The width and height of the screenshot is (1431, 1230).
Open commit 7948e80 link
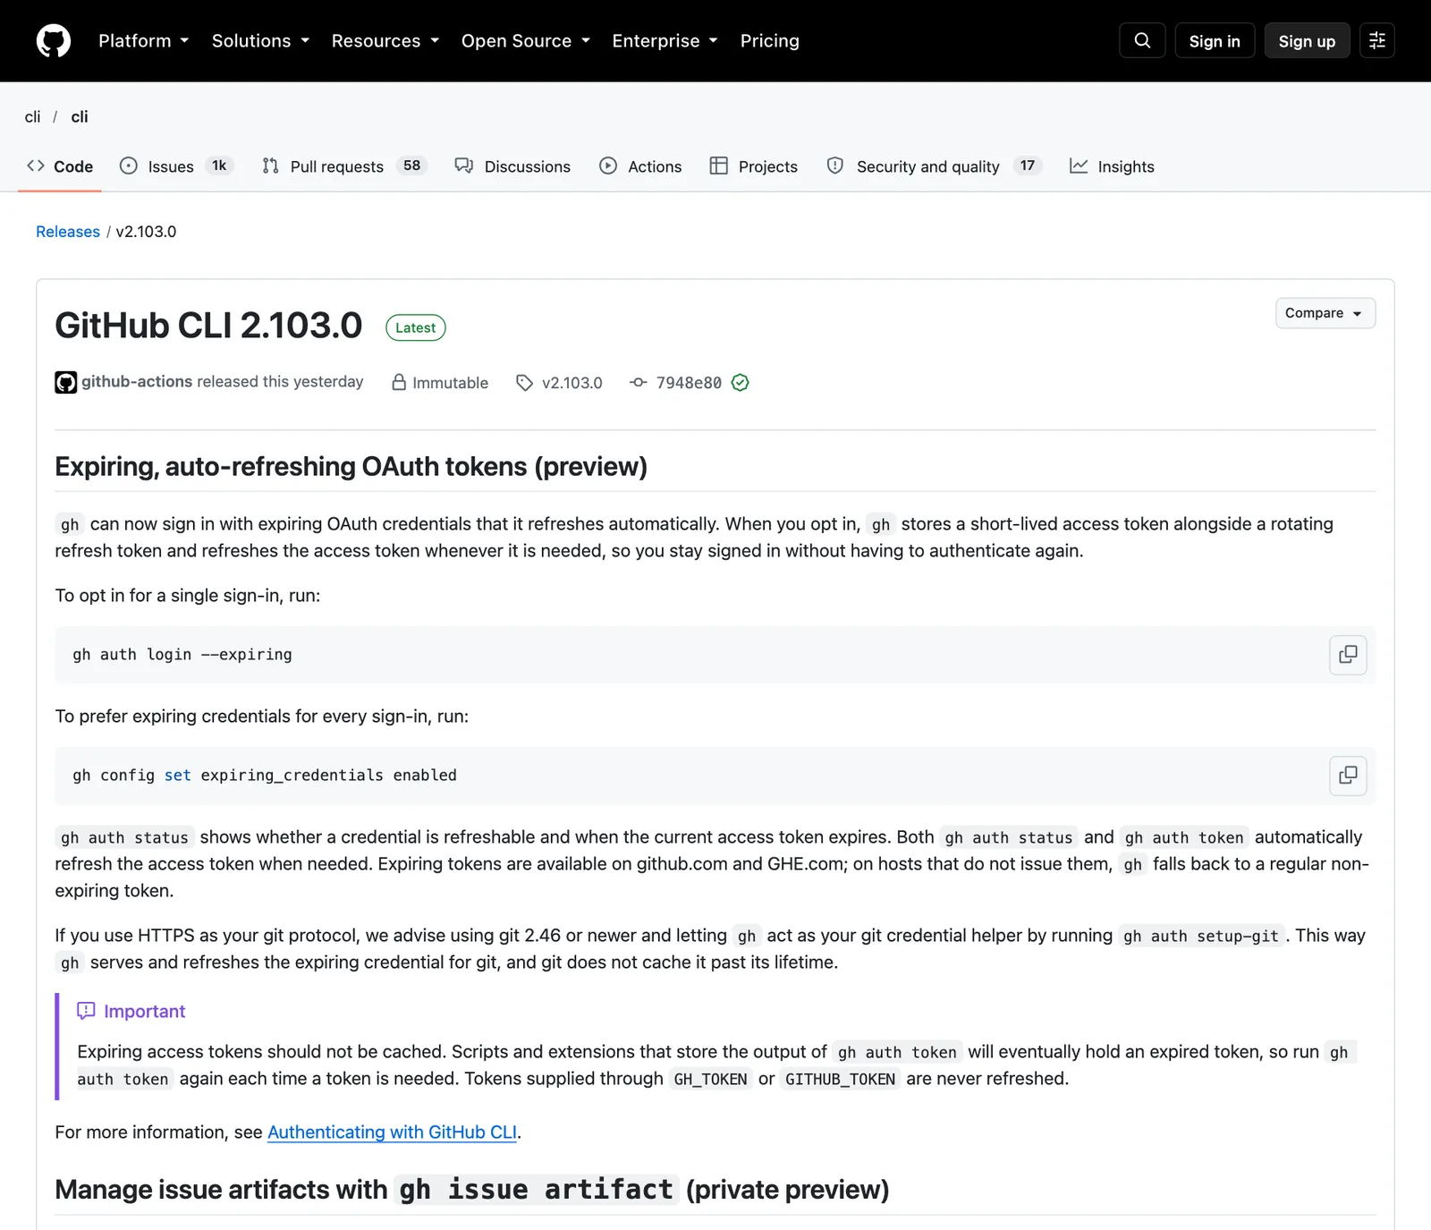coord(689,383)
